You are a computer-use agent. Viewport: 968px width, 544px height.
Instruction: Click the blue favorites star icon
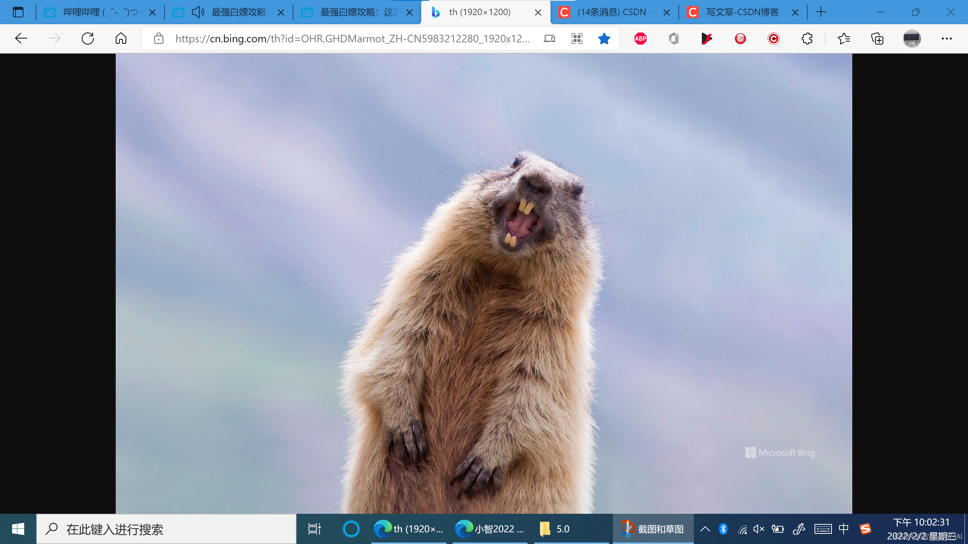[x=604, y=39]
